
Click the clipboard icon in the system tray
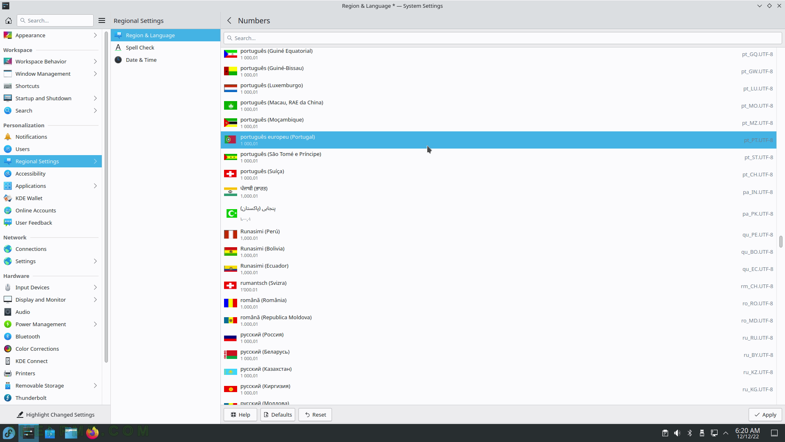pos(665,433)
